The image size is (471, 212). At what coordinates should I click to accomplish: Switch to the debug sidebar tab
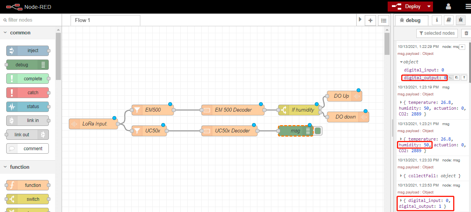coord(412,20)
